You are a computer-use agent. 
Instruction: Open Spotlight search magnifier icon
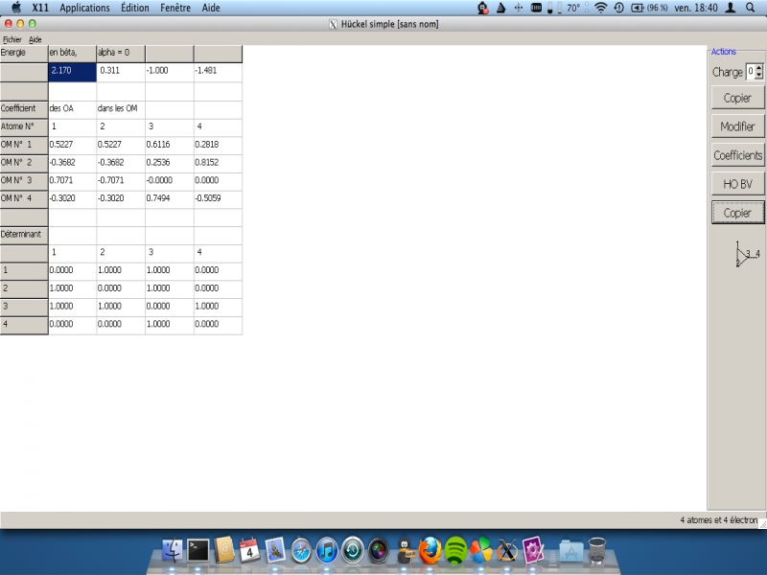point(750,8)
